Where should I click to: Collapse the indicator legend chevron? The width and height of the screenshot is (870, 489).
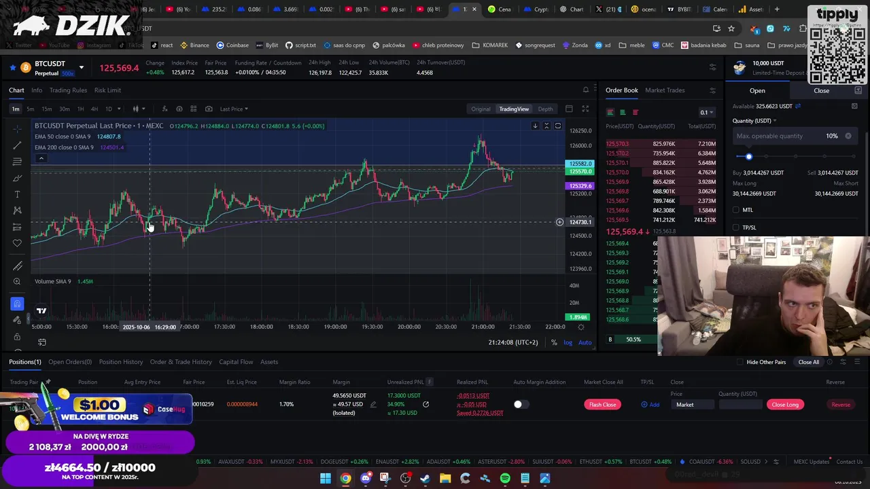41,158
